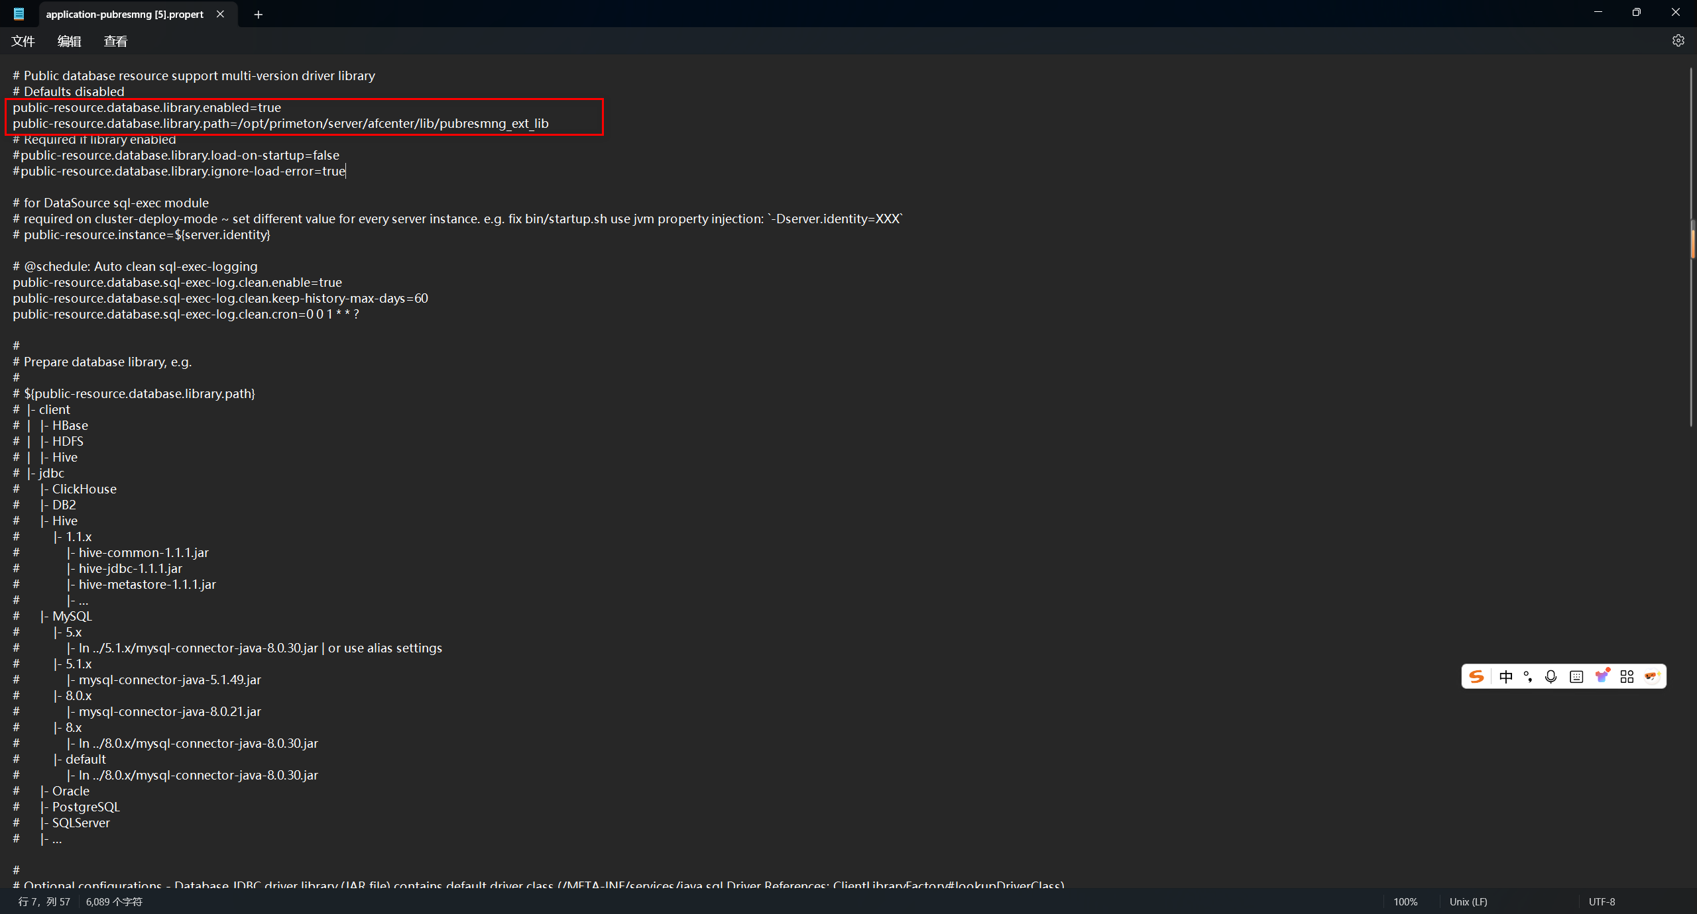1697x914 pixels.
Task: Open the 文件 menu
Action: [x=23, y=41]
